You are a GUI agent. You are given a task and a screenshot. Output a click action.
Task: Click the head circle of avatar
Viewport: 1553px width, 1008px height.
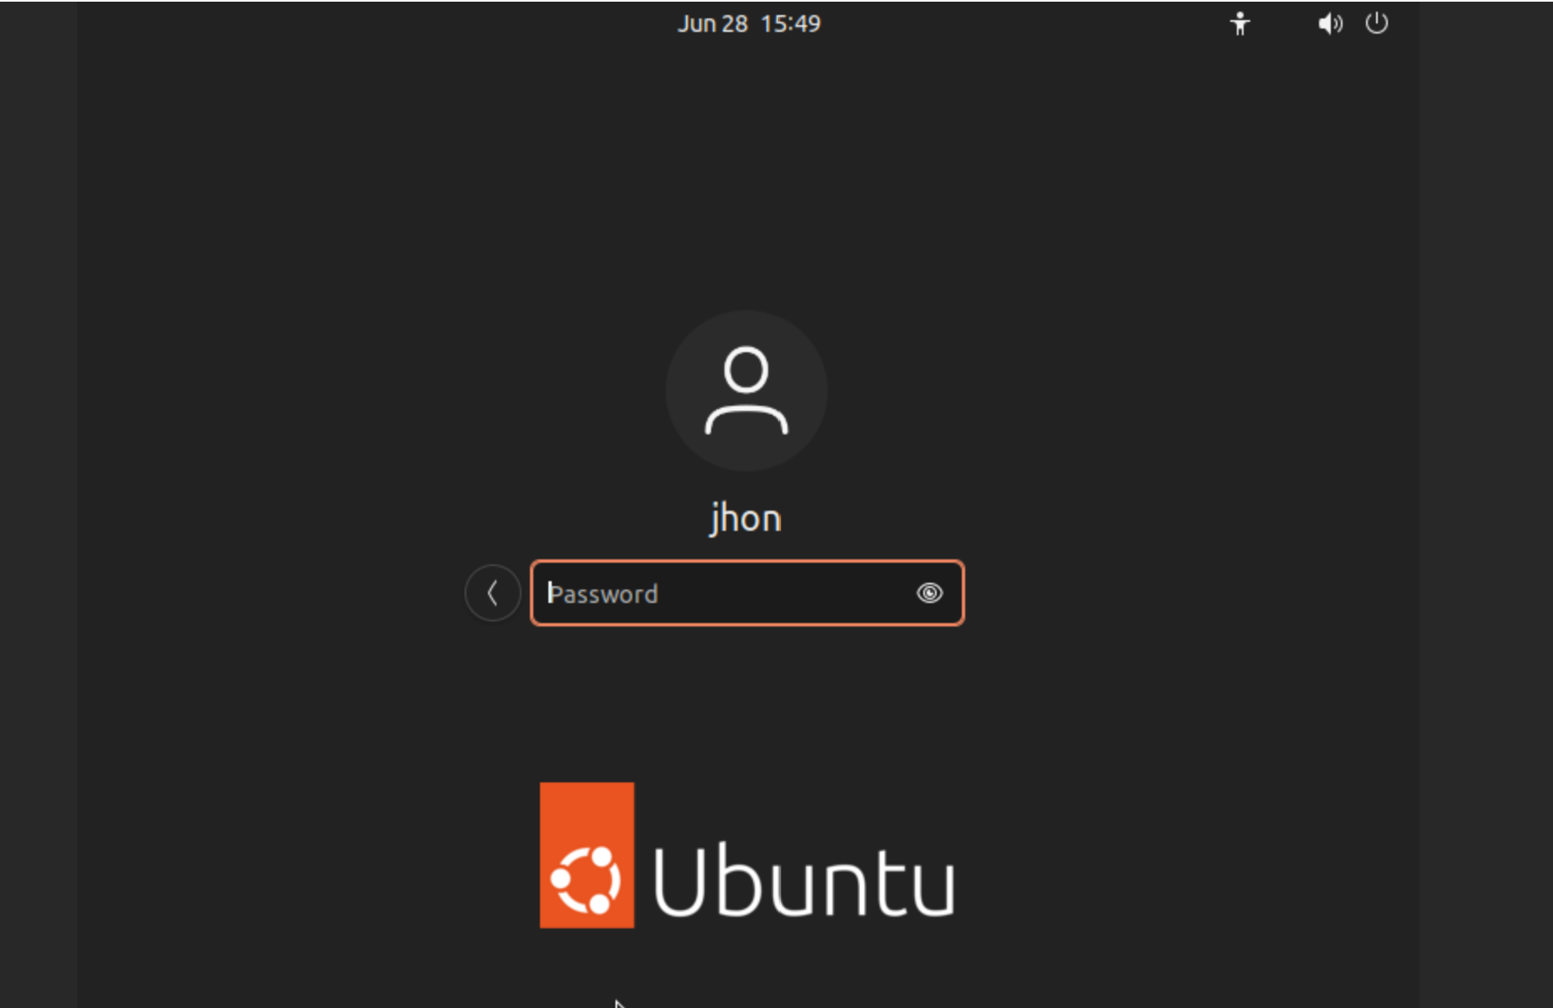pyautogui.click(x=745, y=370)
